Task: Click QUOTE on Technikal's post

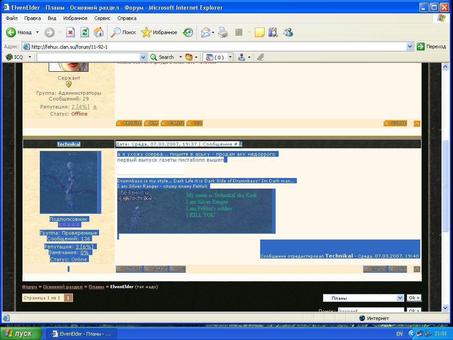Action: [375, 269]
